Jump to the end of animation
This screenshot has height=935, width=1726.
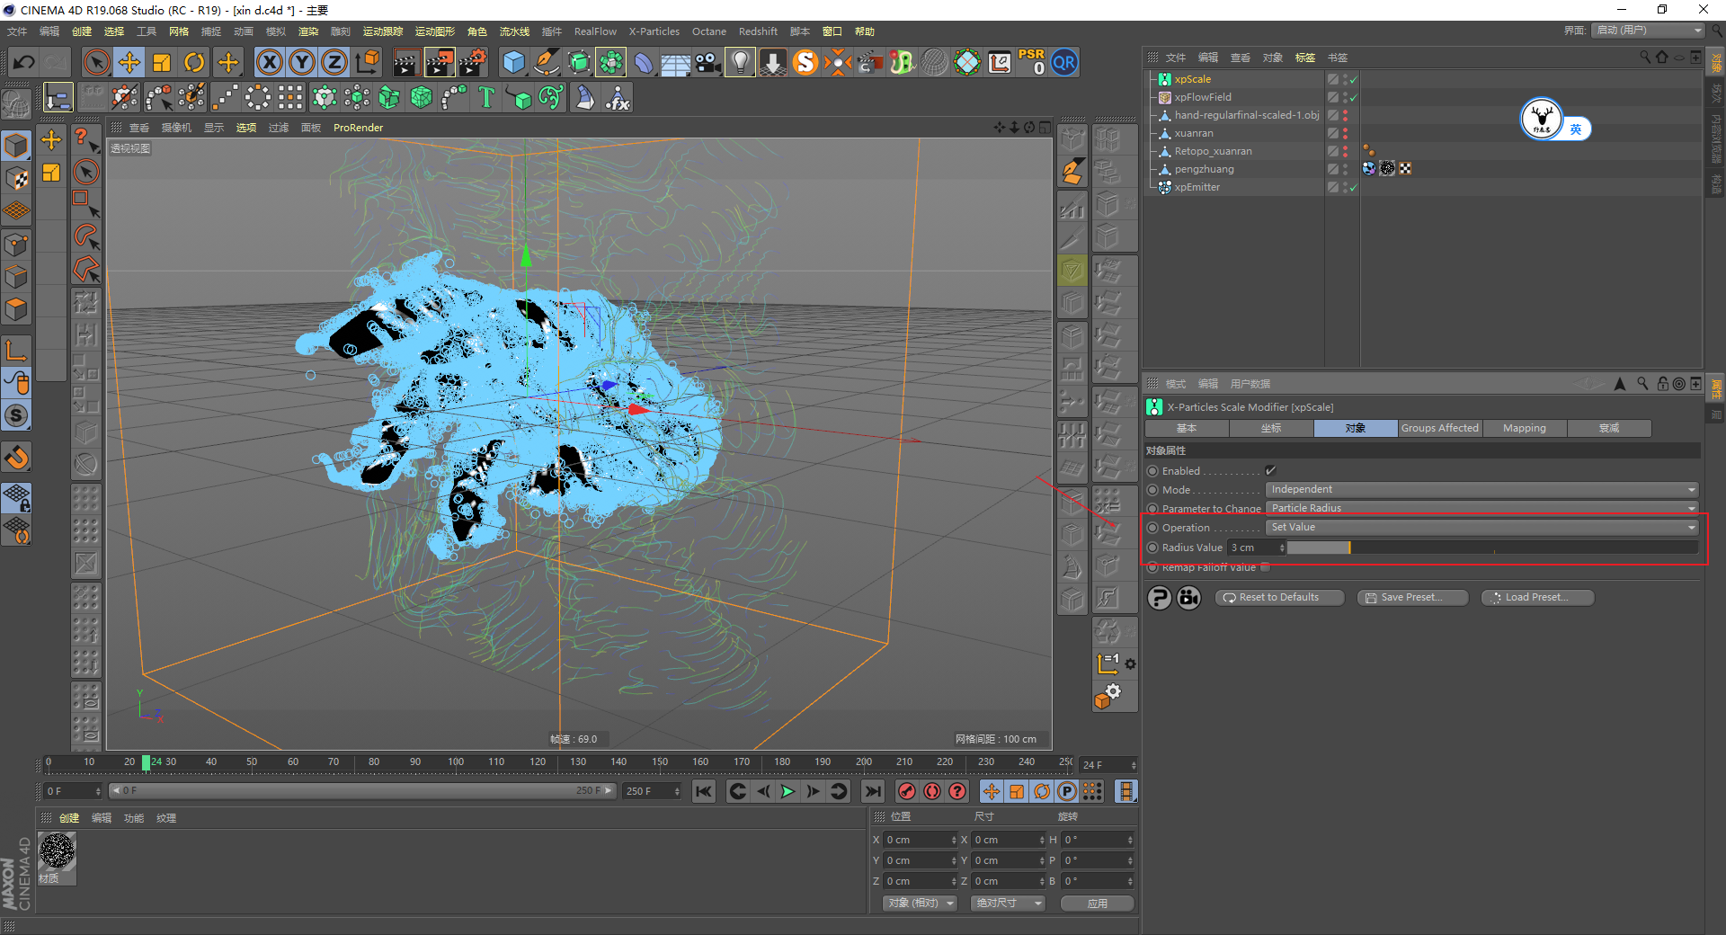pyautogui.click(x=872, y=791)
